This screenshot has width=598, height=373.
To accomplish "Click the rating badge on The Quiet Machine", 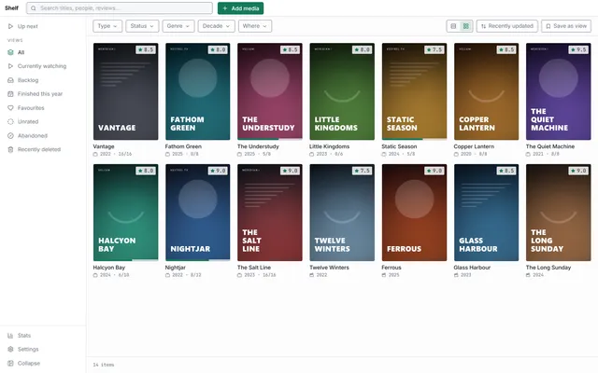I will click(x=578, y=49).
